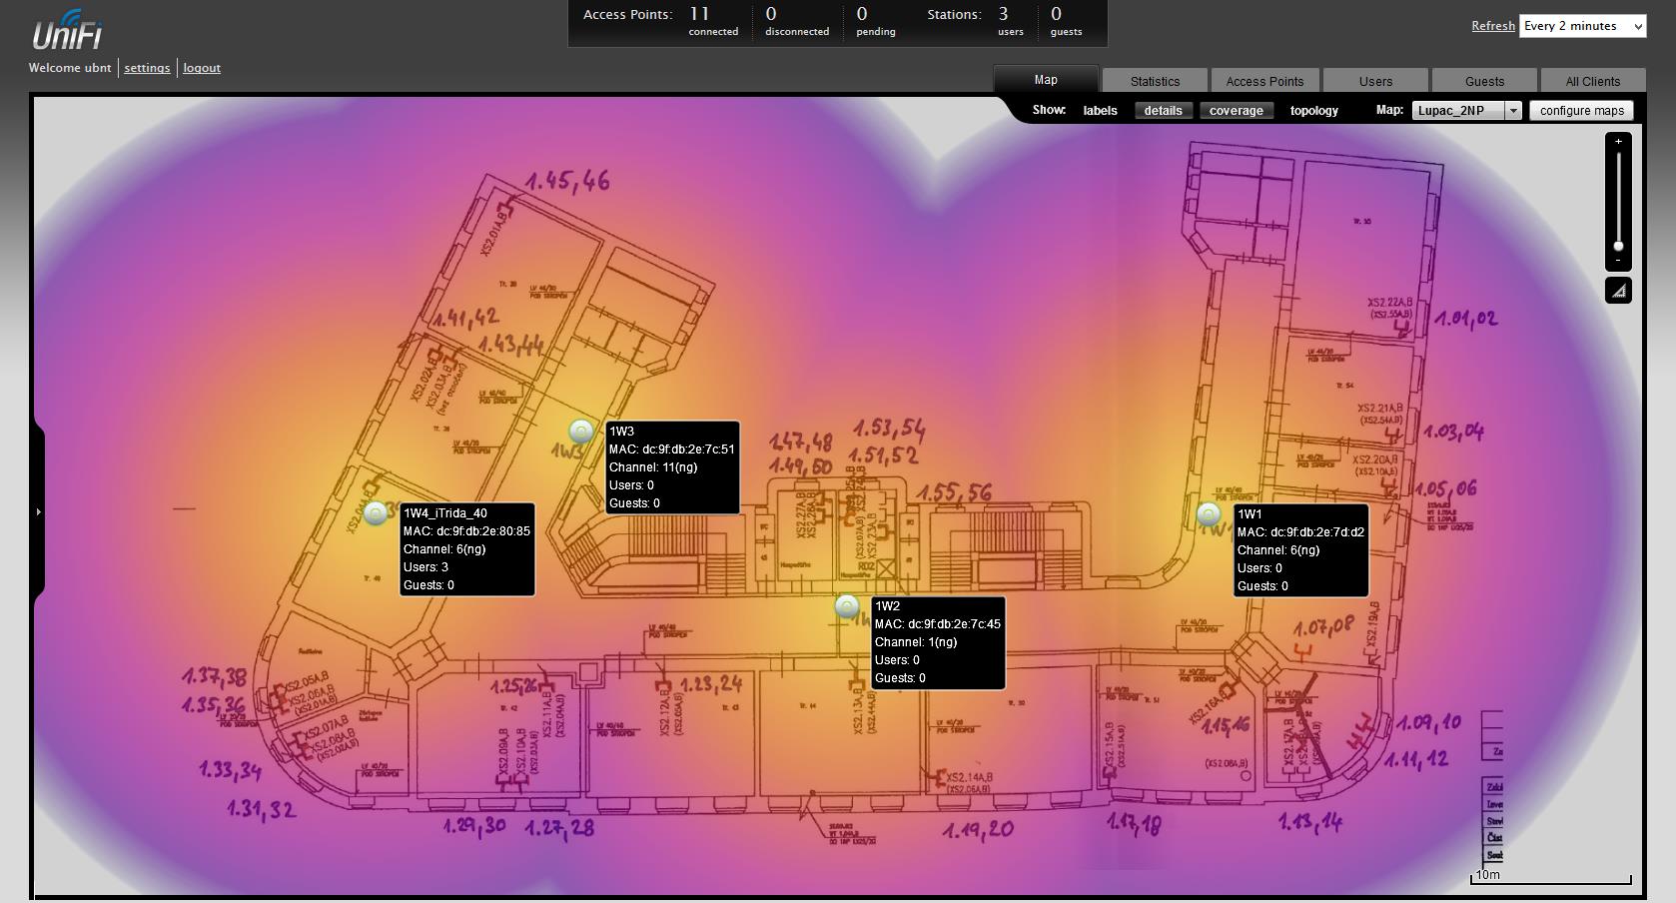Click the Channel: 1(ng) text
This screenshot has height=903, width=1676.
(x=916, y=642)
